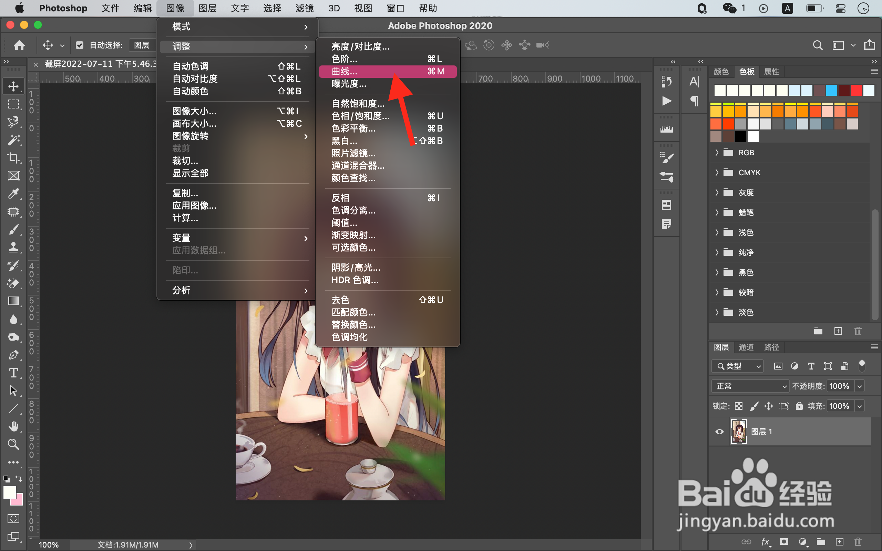Choose 色阶... menu item
The height and width of the screenshot is (551, 882).
(388, 59)
